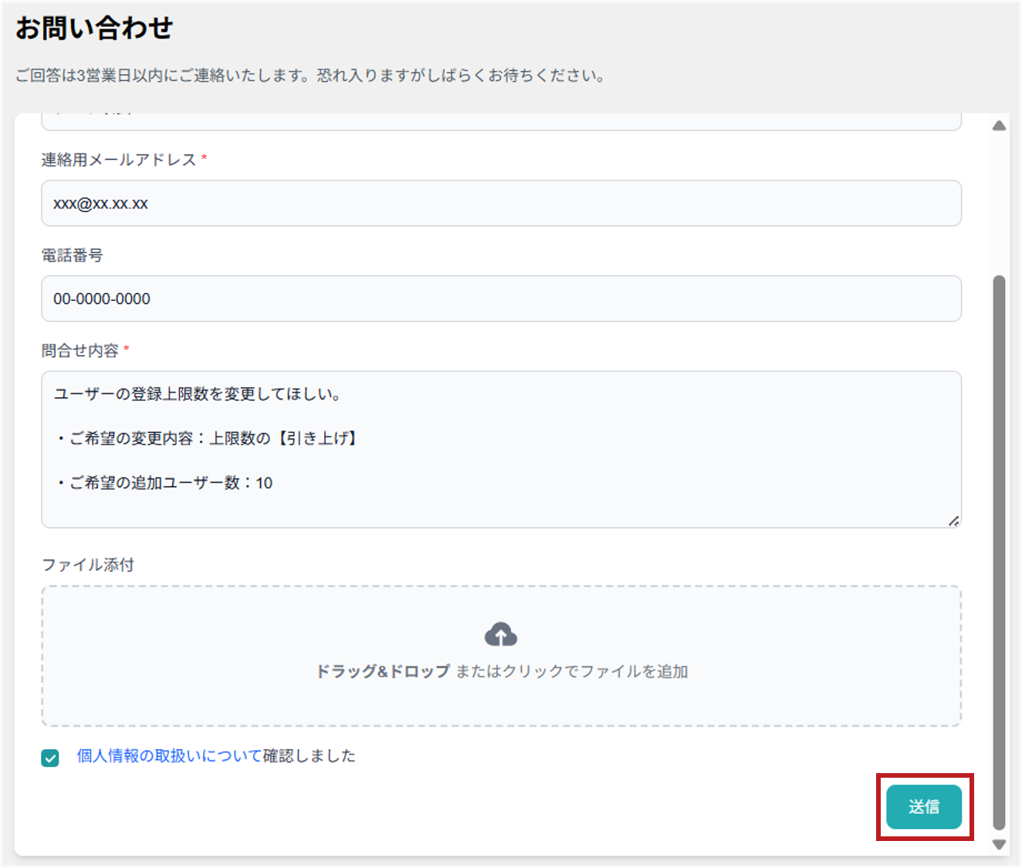Place cursor on the ユーザーの登録上限数 line
The height and width of the screenshot is (868, 1022).
click(x=198, y=394)
